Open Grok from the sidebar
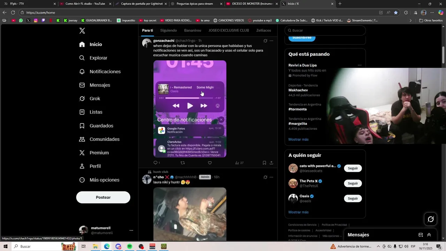 tap(90, 99)
